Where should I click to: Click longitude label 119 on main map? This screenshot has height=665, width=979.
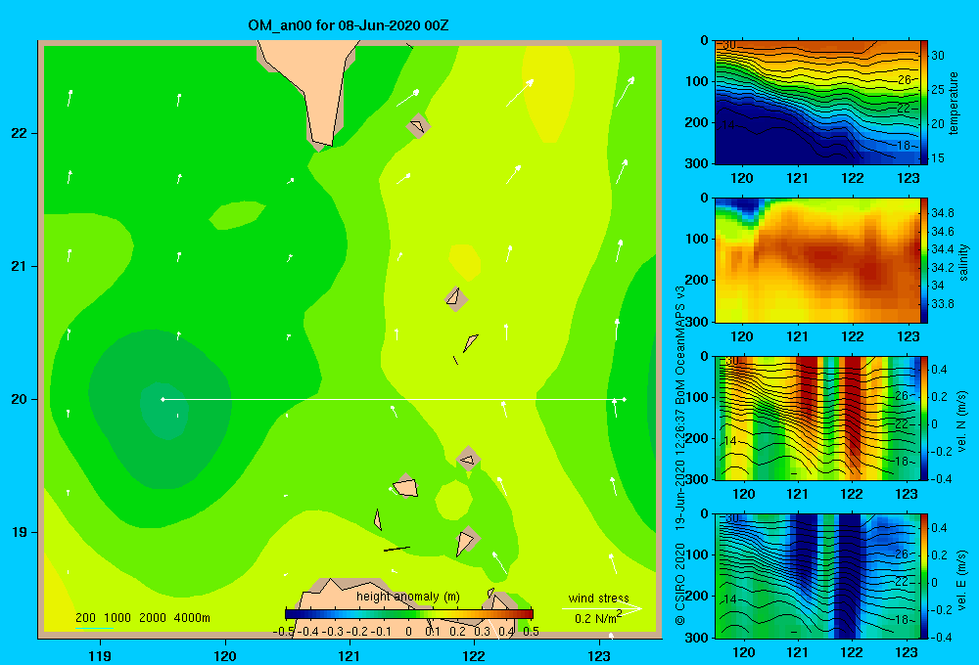(100, 655)
